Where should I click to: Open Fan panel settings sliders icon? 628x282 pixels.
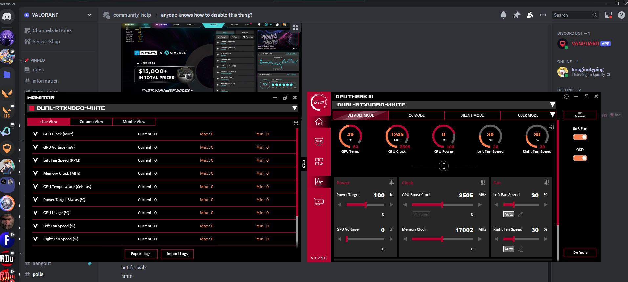point(547,182)
